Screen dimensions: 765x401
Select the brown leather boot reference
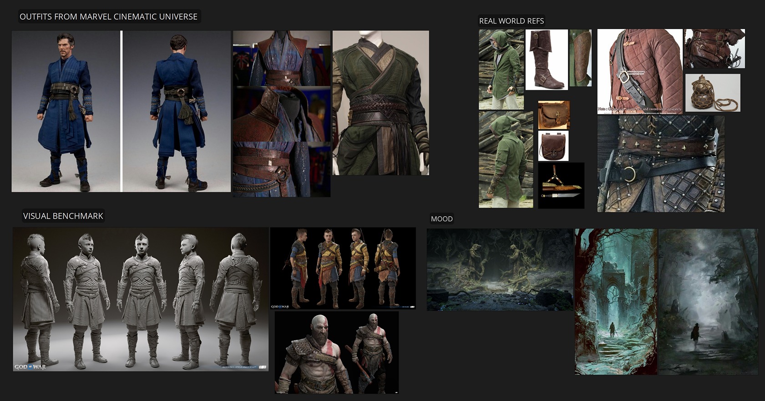547,59
